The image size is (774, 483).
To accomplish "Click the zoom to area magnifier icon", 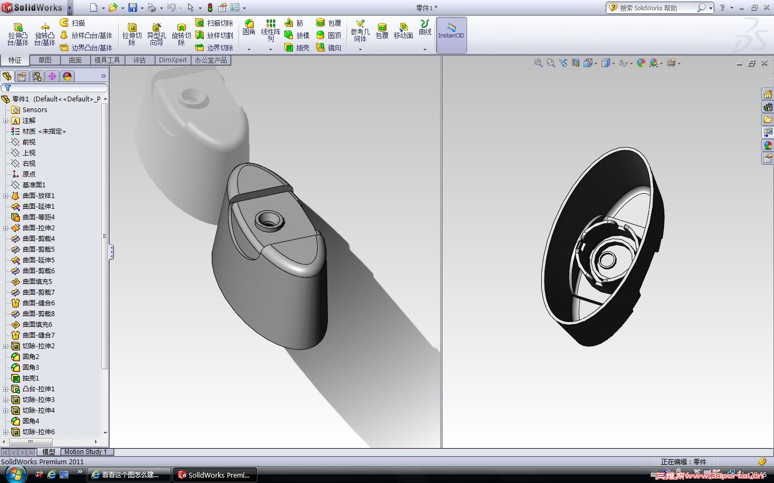I will (550, 63).
